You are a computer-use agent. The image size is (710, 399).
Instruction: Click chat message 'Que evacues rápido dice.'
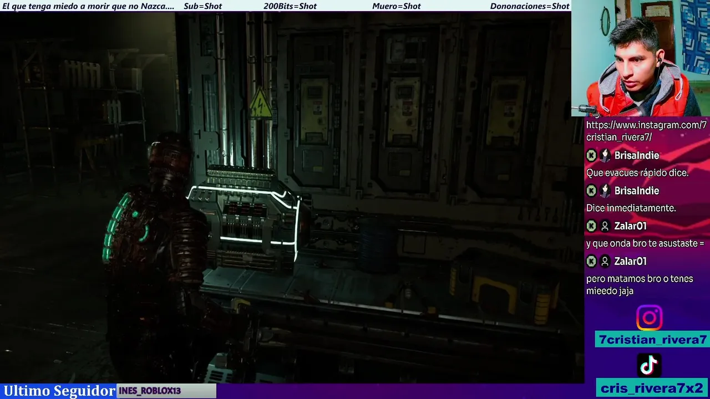(637, 173)
